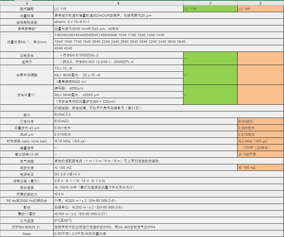Click the 最高海拔6000 m cell
The height and width of the screenshot is (237, 284).
(x=118, y=81)
